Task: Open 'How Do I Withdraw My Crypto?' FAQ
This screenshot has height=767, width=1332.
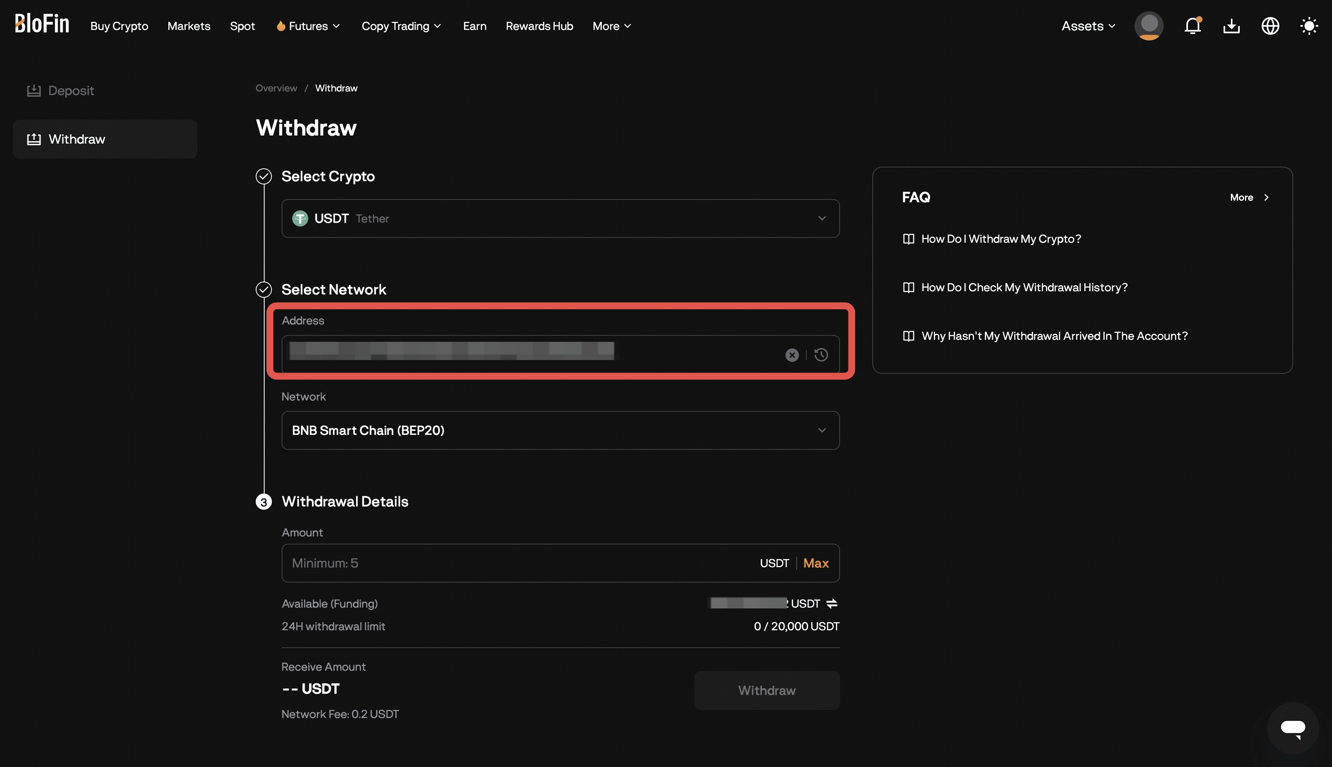Action: click(x=1001, y=239)
